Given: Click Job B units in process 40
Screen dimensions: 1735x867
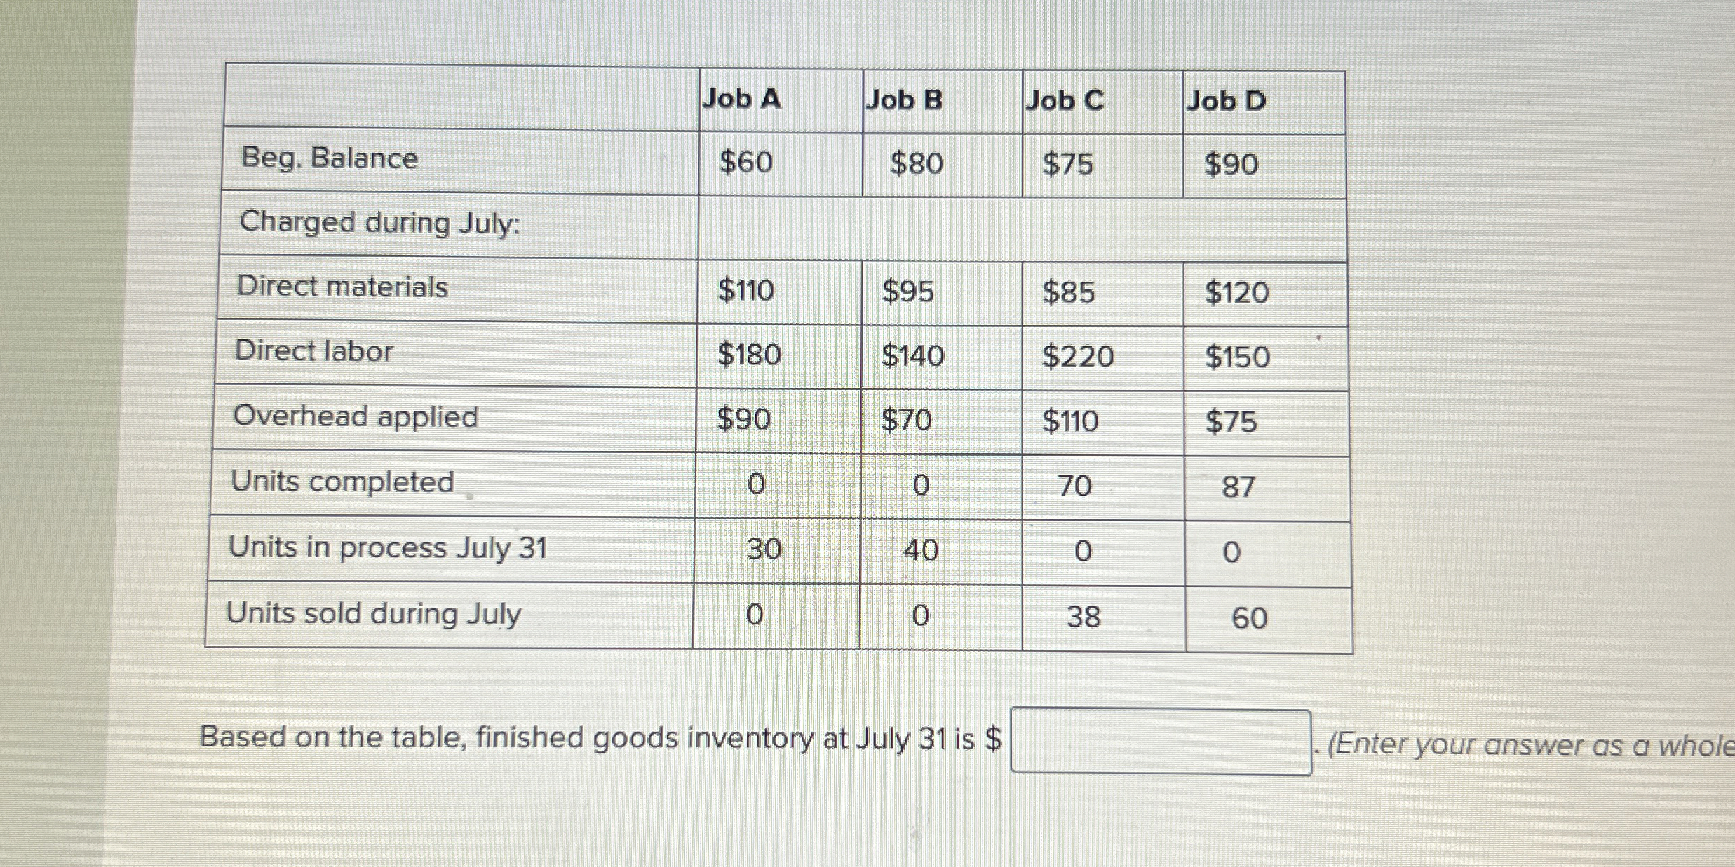Looking at the screenshot, I should [921, 551].
